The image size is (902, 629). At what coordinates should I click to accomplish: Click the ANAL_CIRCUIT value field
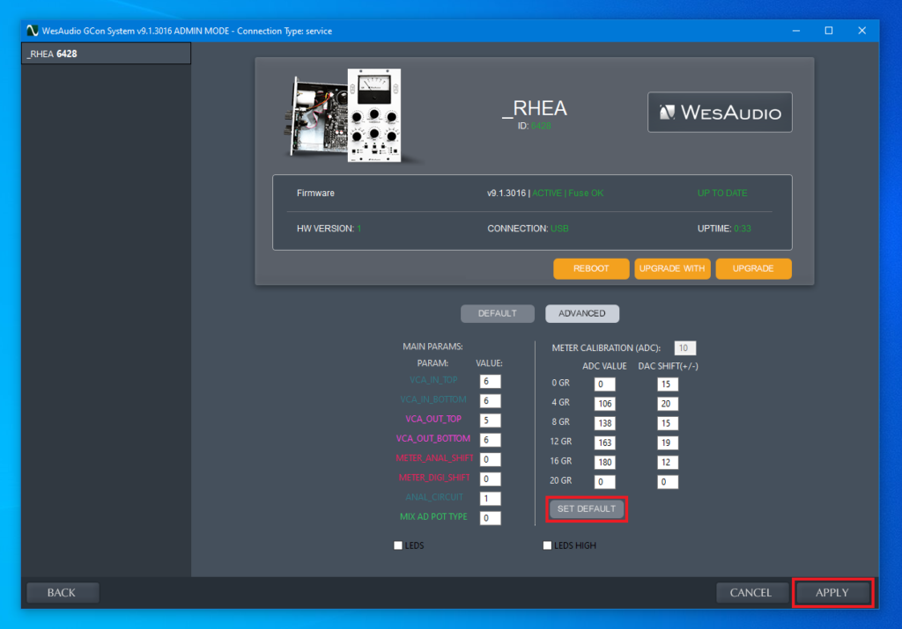(490, 499)
